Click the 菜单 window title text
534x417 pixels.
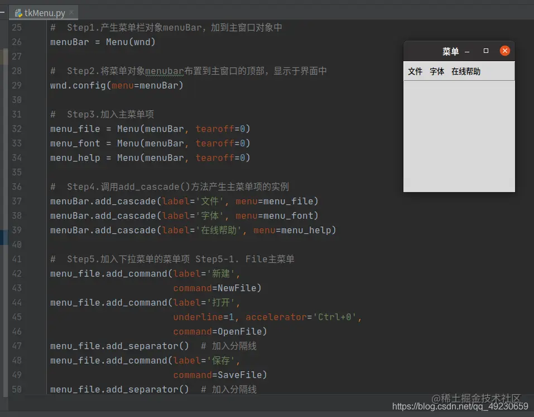tap(450, 51)
